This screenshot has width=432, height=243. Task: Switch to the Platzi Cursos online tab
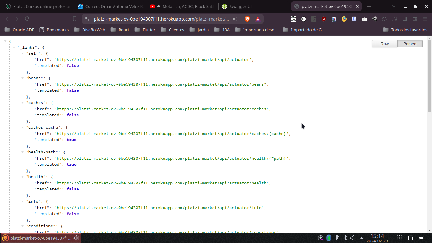pyautogui.click(x=38, y=6)
